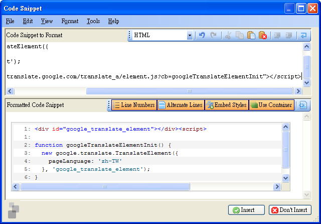
Task: Click the formatted preview scroll left arrow
Action: [x=16, y=186]
